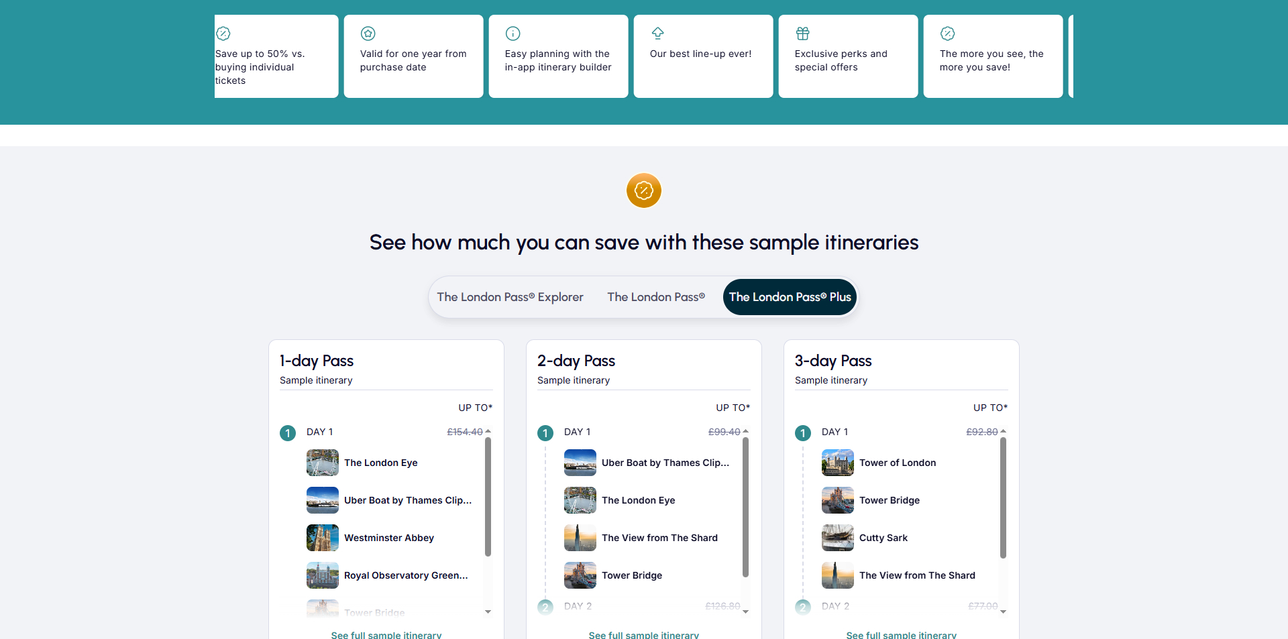This screenshot has width=1288, height=639.
Task: Click The View from The Shard in 2-day Pass
Action: coord(659,538)
